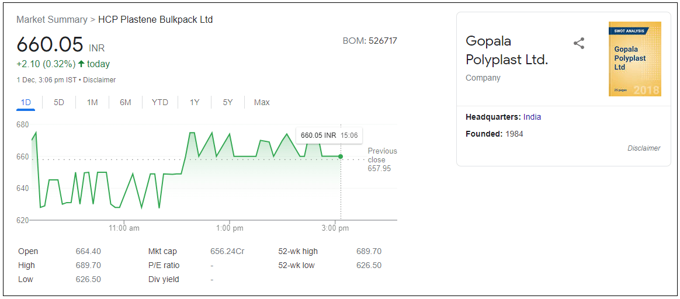680x299 pixels.
Task: Click the 1 Dec, 3:06 pm IST timestamp
Action: tap(47, 80)
